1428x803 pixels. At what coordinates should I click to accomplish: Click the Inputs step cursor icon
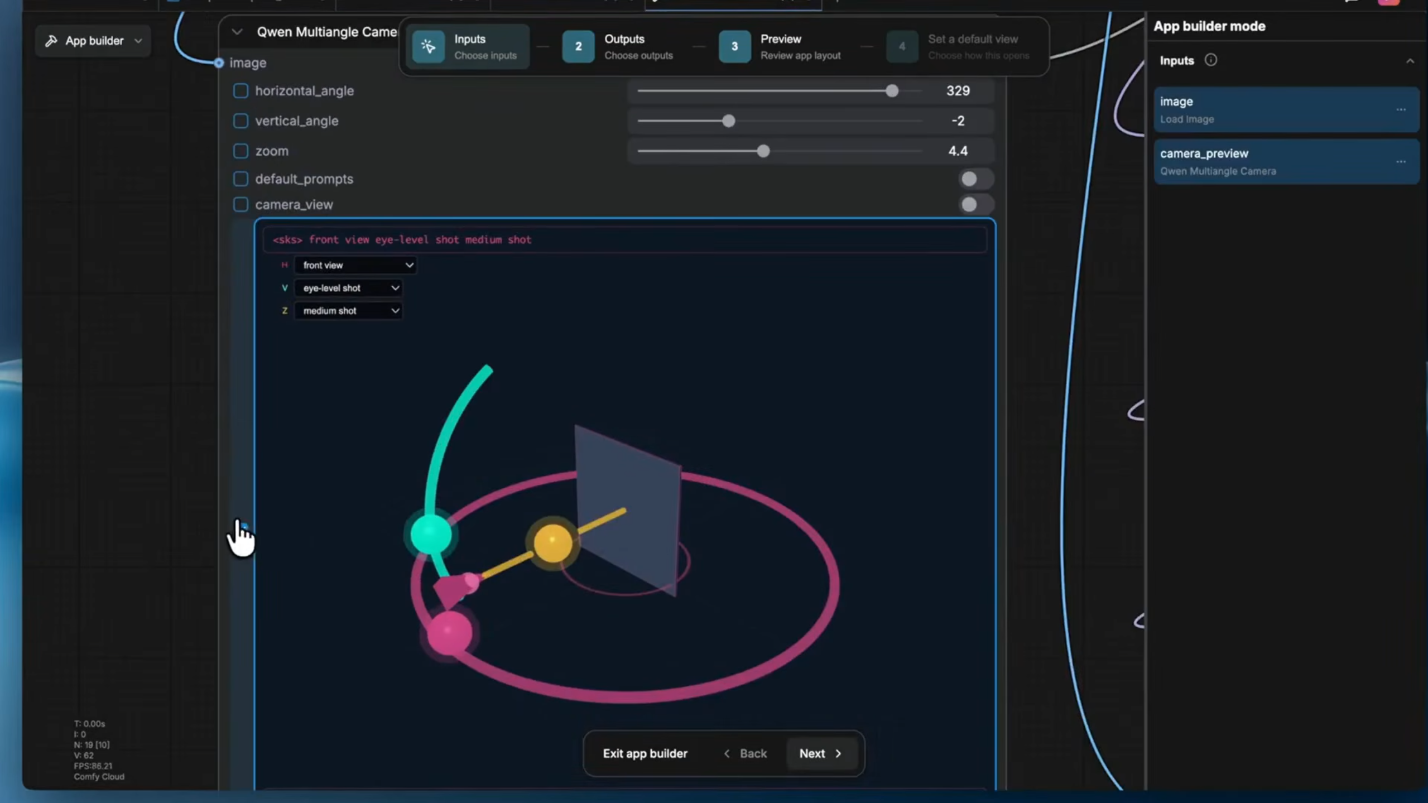428,46
